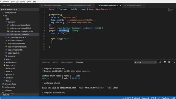
Task: Close the customer.component.ts tab
Action: (x=120, y=5)
